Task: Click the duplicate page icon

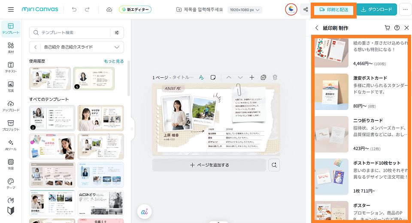Action: [x=263, y=77]
